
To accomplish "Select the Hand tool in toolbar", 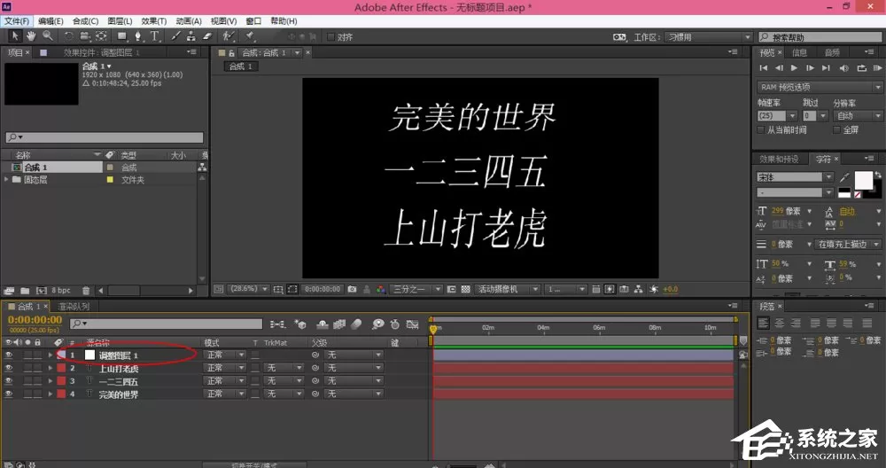I will 30,36.
